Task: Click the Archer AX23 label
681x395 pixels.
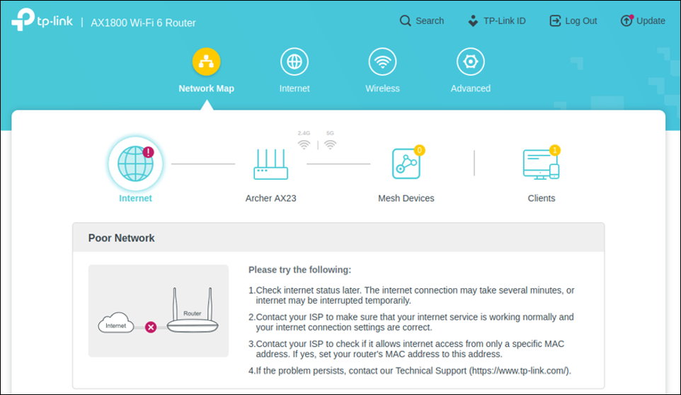Action: point(270,198)
